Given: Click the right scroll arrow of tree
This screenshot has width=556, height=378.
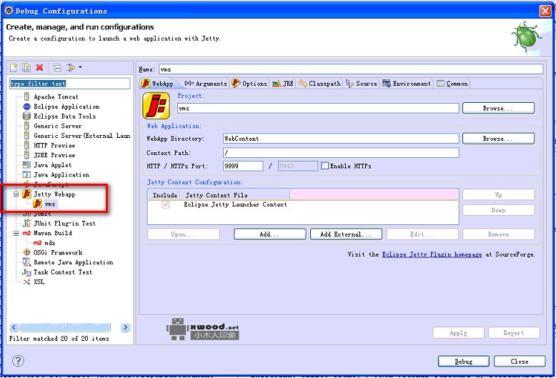Looking at the screenshot, I should pos(126,327).
